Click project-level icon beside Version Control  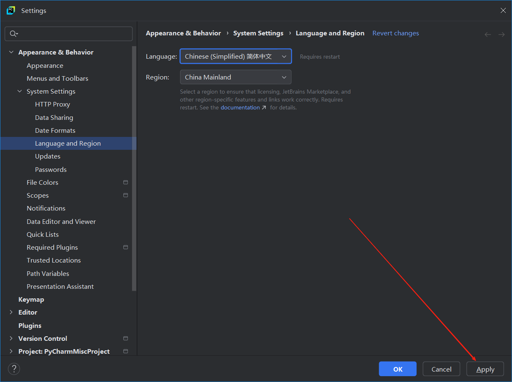[x=125, y=338]
